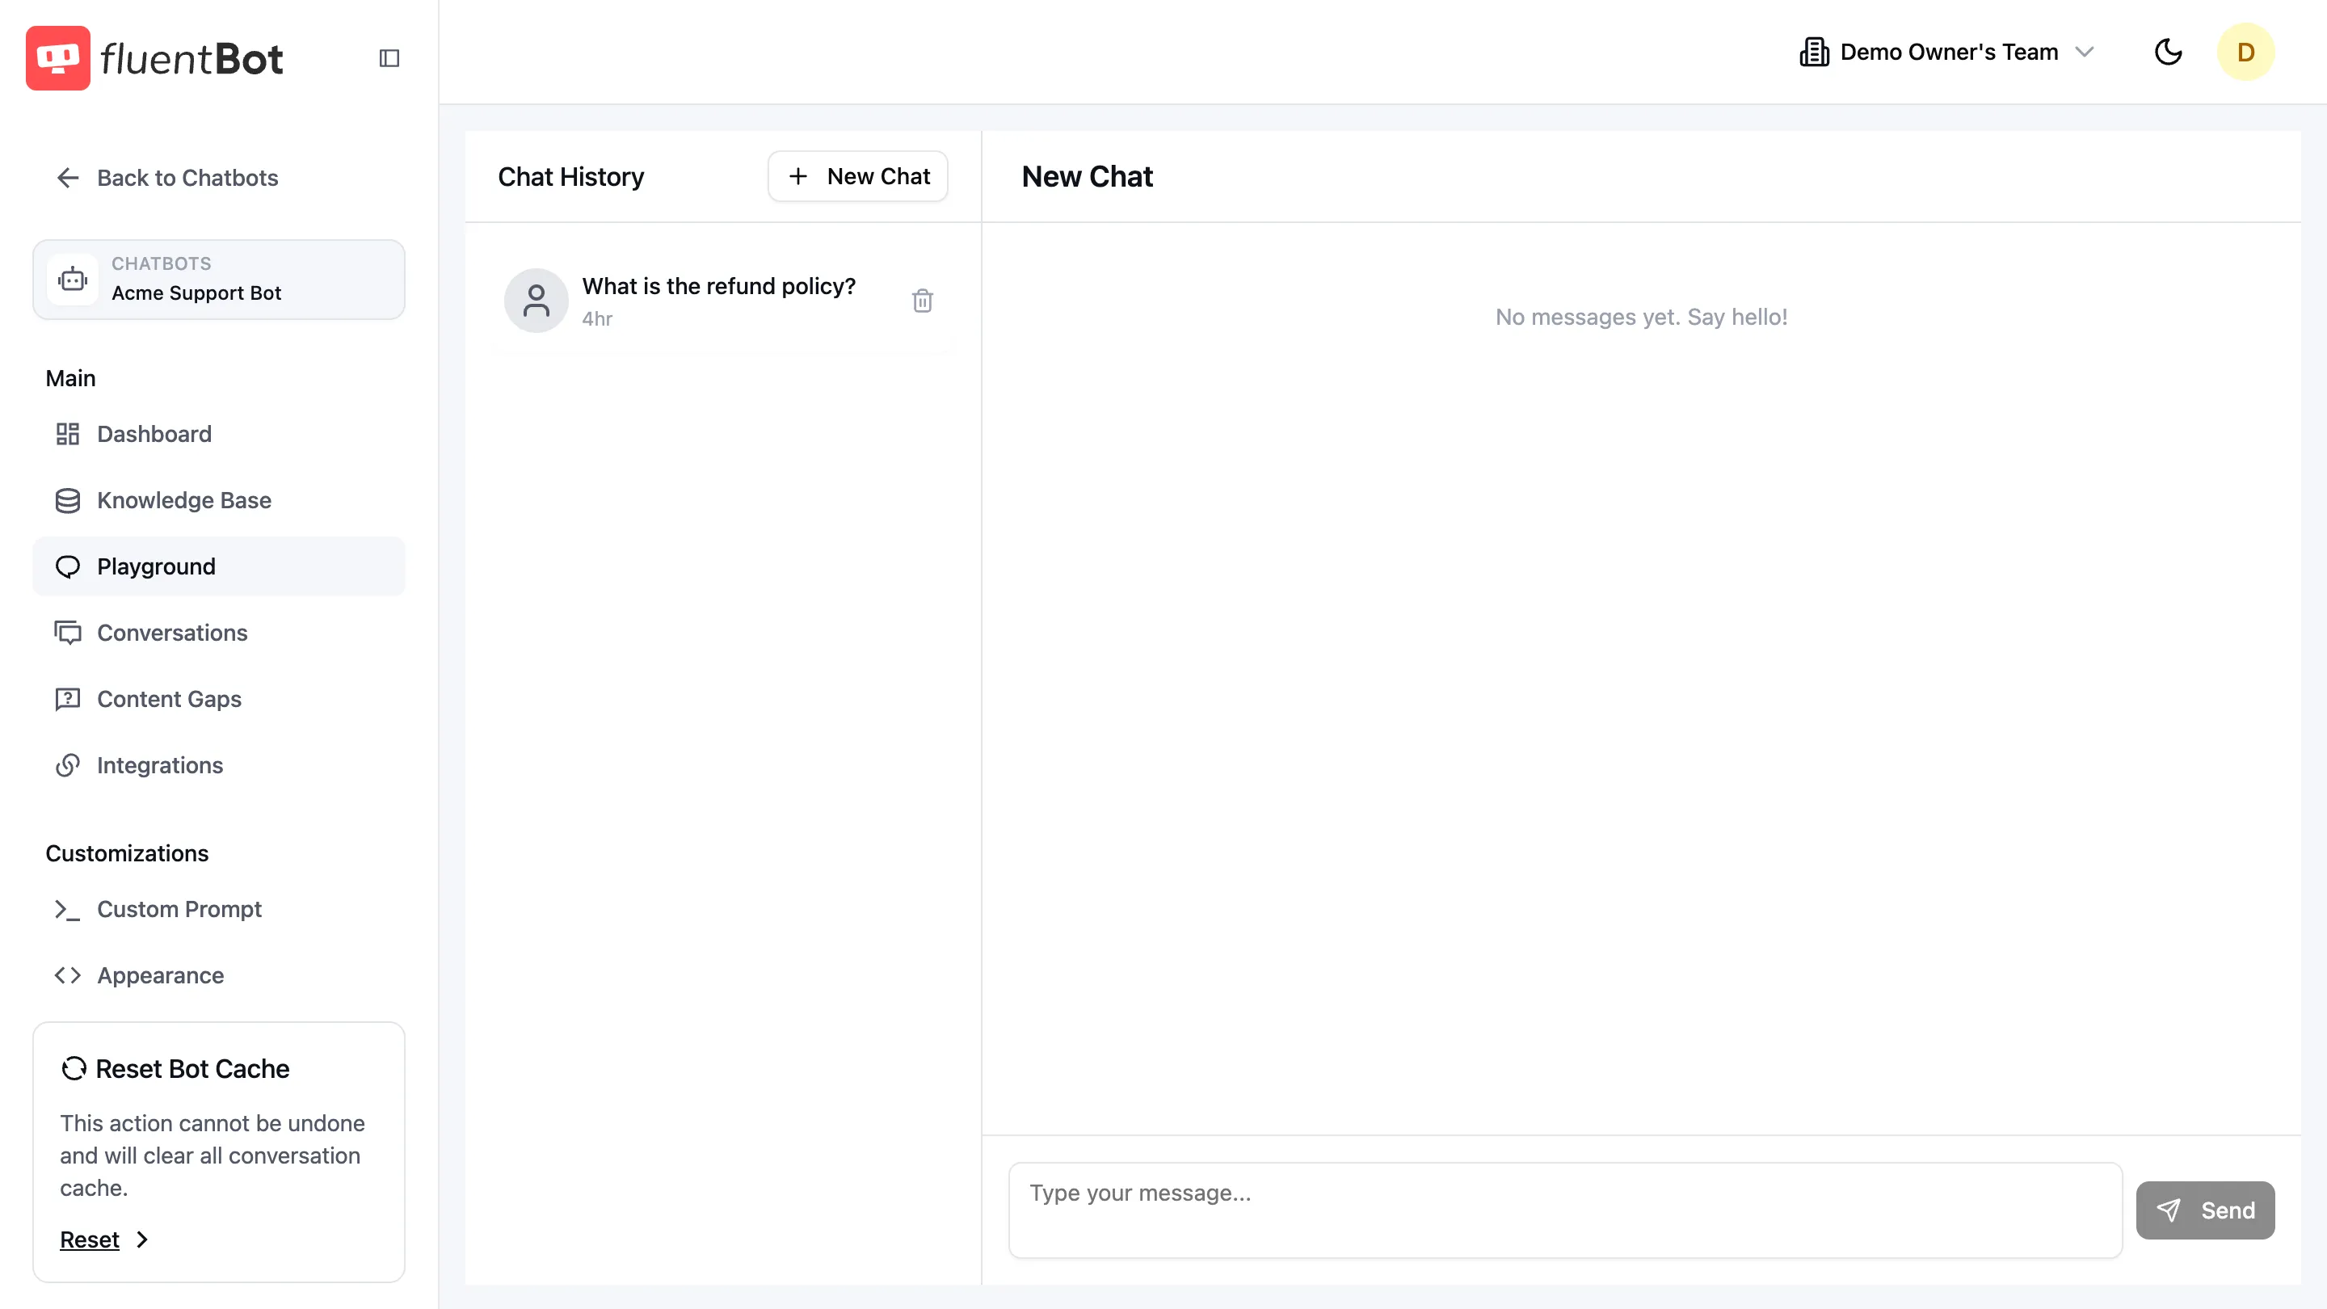The width and height of the screenshot is (2327, 1309).
Task: Click the Playground chat bubble icon
Action: click(68, 566)
